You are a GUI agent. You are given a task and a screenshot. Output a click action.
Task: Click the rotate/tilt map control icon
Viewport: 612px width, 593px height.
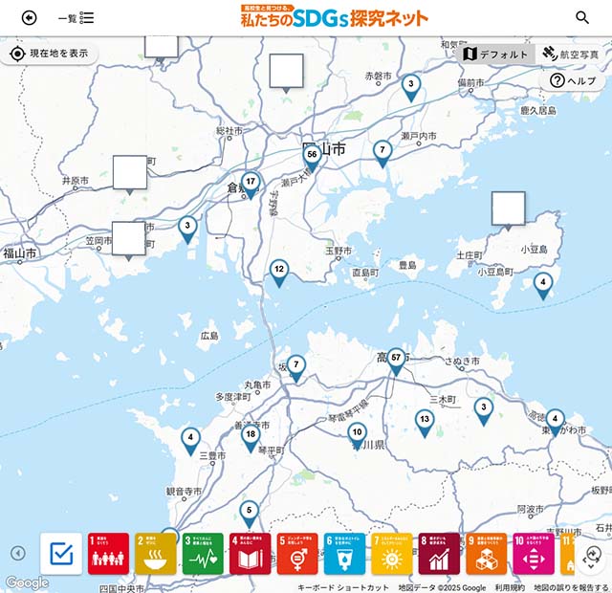pos(592,558)
